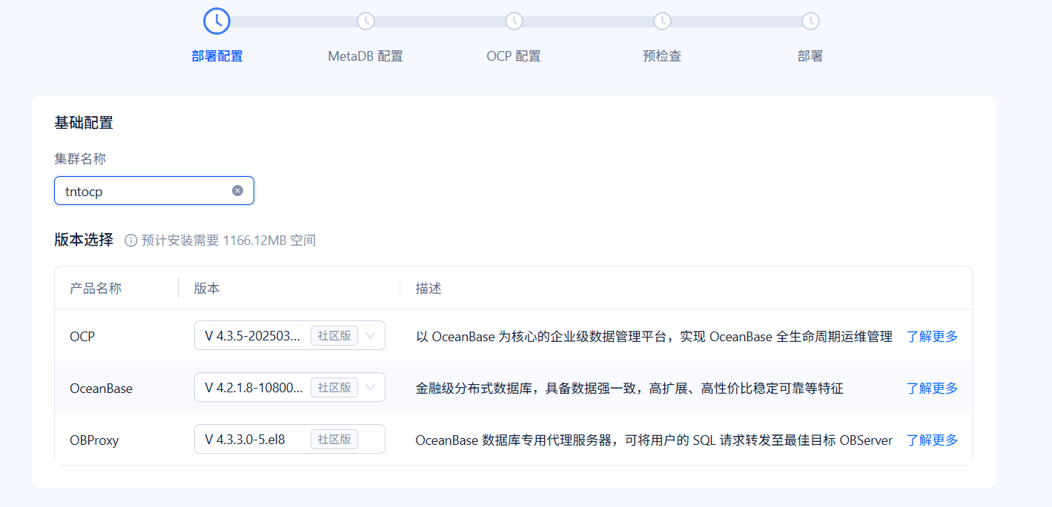Click the OceanBase dropdown chevron arrow
This screenshot has height=507, width=1052.
[371, 388]
